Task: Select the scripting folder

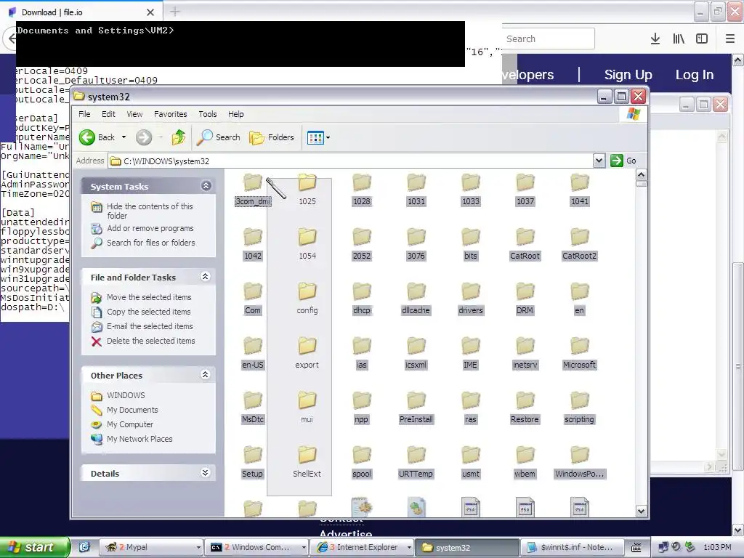Action: (579, 408)
